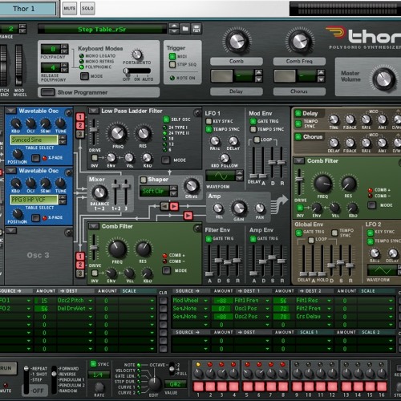
Task: Click the Low Pass Ladder Filter DRIVE slider
Action: [x=94, y=132]
